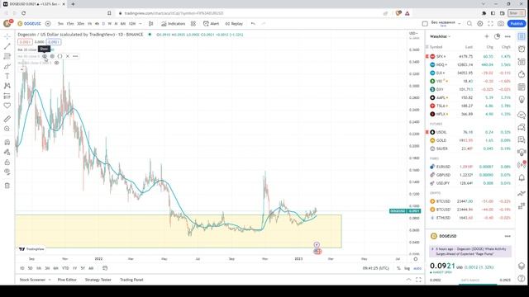Image resolution: width=529 pixels, height=297 pixels.
Task: Switch to 5m timeframe
Action: [x=60, y=24]
